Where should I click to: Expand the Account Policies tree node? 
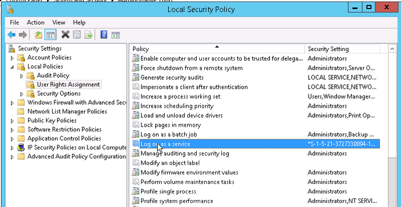click(x=12, y=58)
